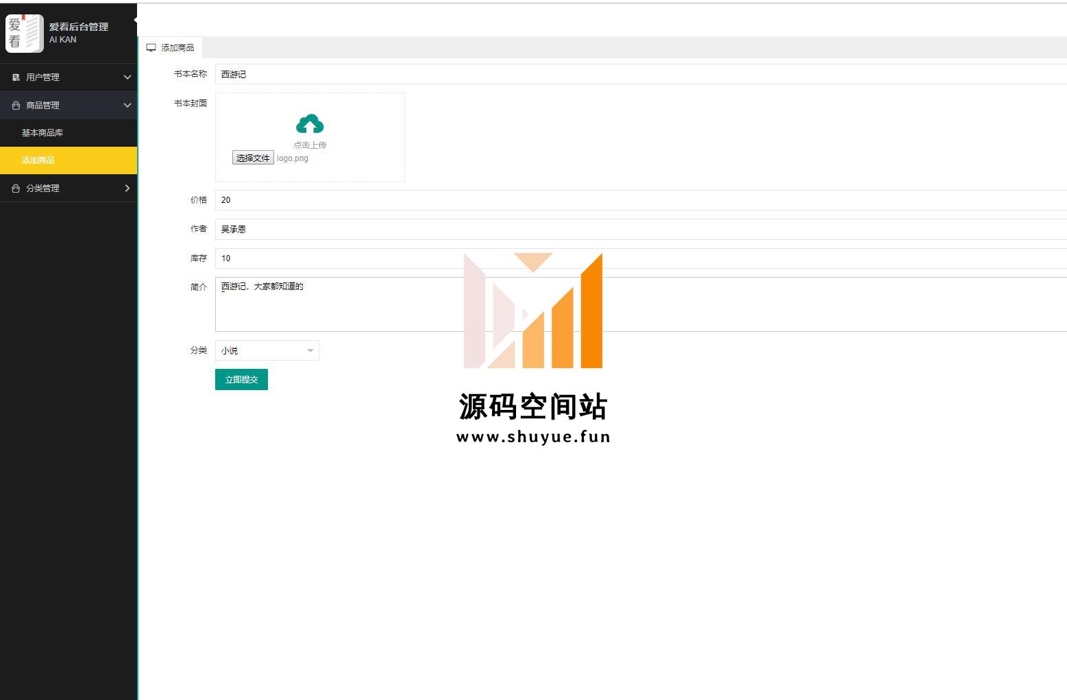Image resolution: width=1067 pixels, height=700 pixels.
Task: Click the AI KAN subtitle text
Action: (x=63, y=40)
